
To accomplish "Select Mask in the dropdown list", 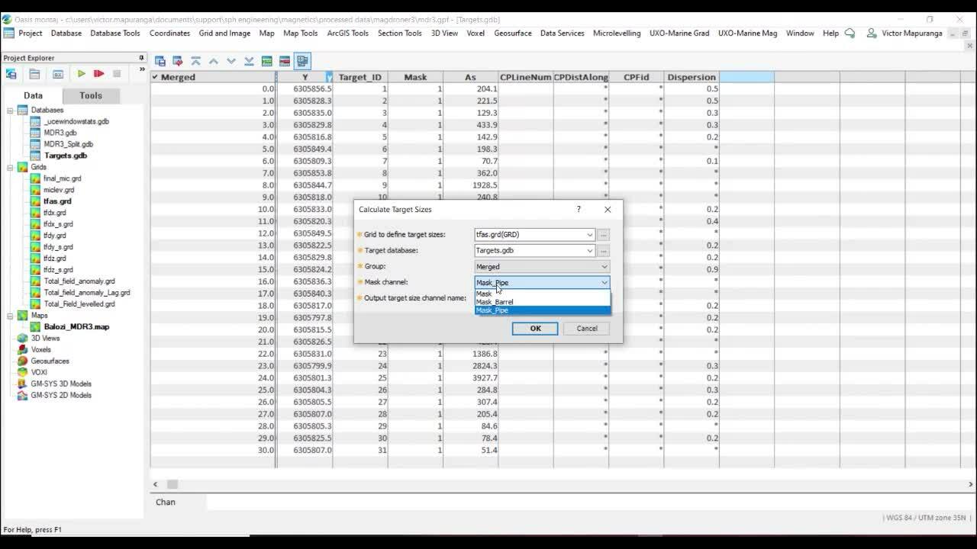I will [x=542, y=294].
